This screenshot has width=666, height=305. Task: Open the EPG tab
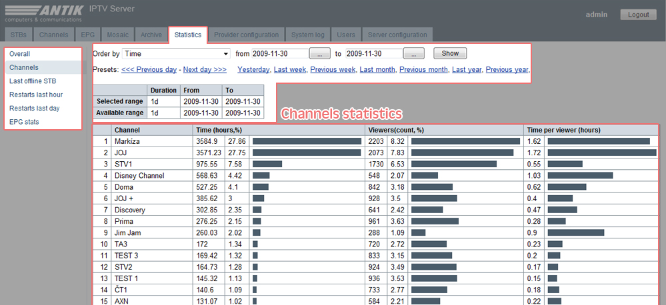tap(87, 35)
